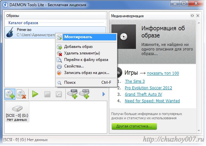Click the magnifier icon beside Поиск
206x146 pixels.
60,83
